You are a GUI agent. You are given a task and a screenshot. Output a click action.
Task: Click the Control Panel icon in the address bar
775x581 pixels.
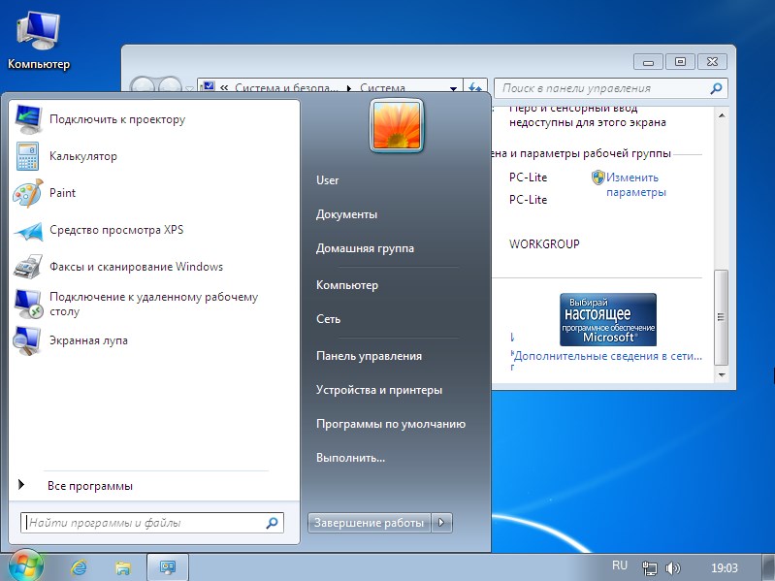click(209, 87)
